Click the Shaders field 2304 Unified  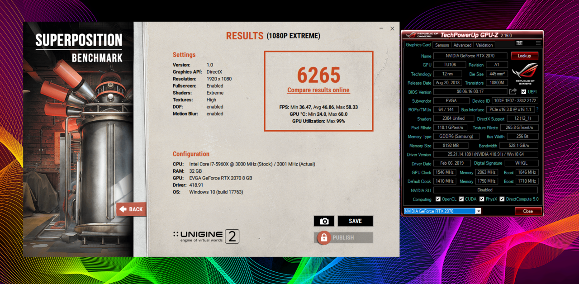pyautogui.click(x=453, y=118)
